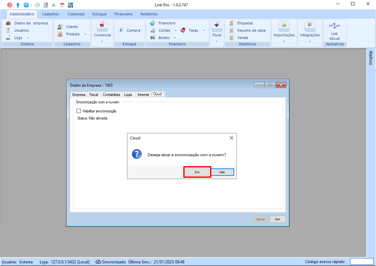This screenshot has height=266, width=376.
Task: Decline cloud sync by clicking Não
Action: tap(222, 172)
